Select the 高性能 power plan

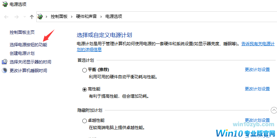(x=85, y=89)
